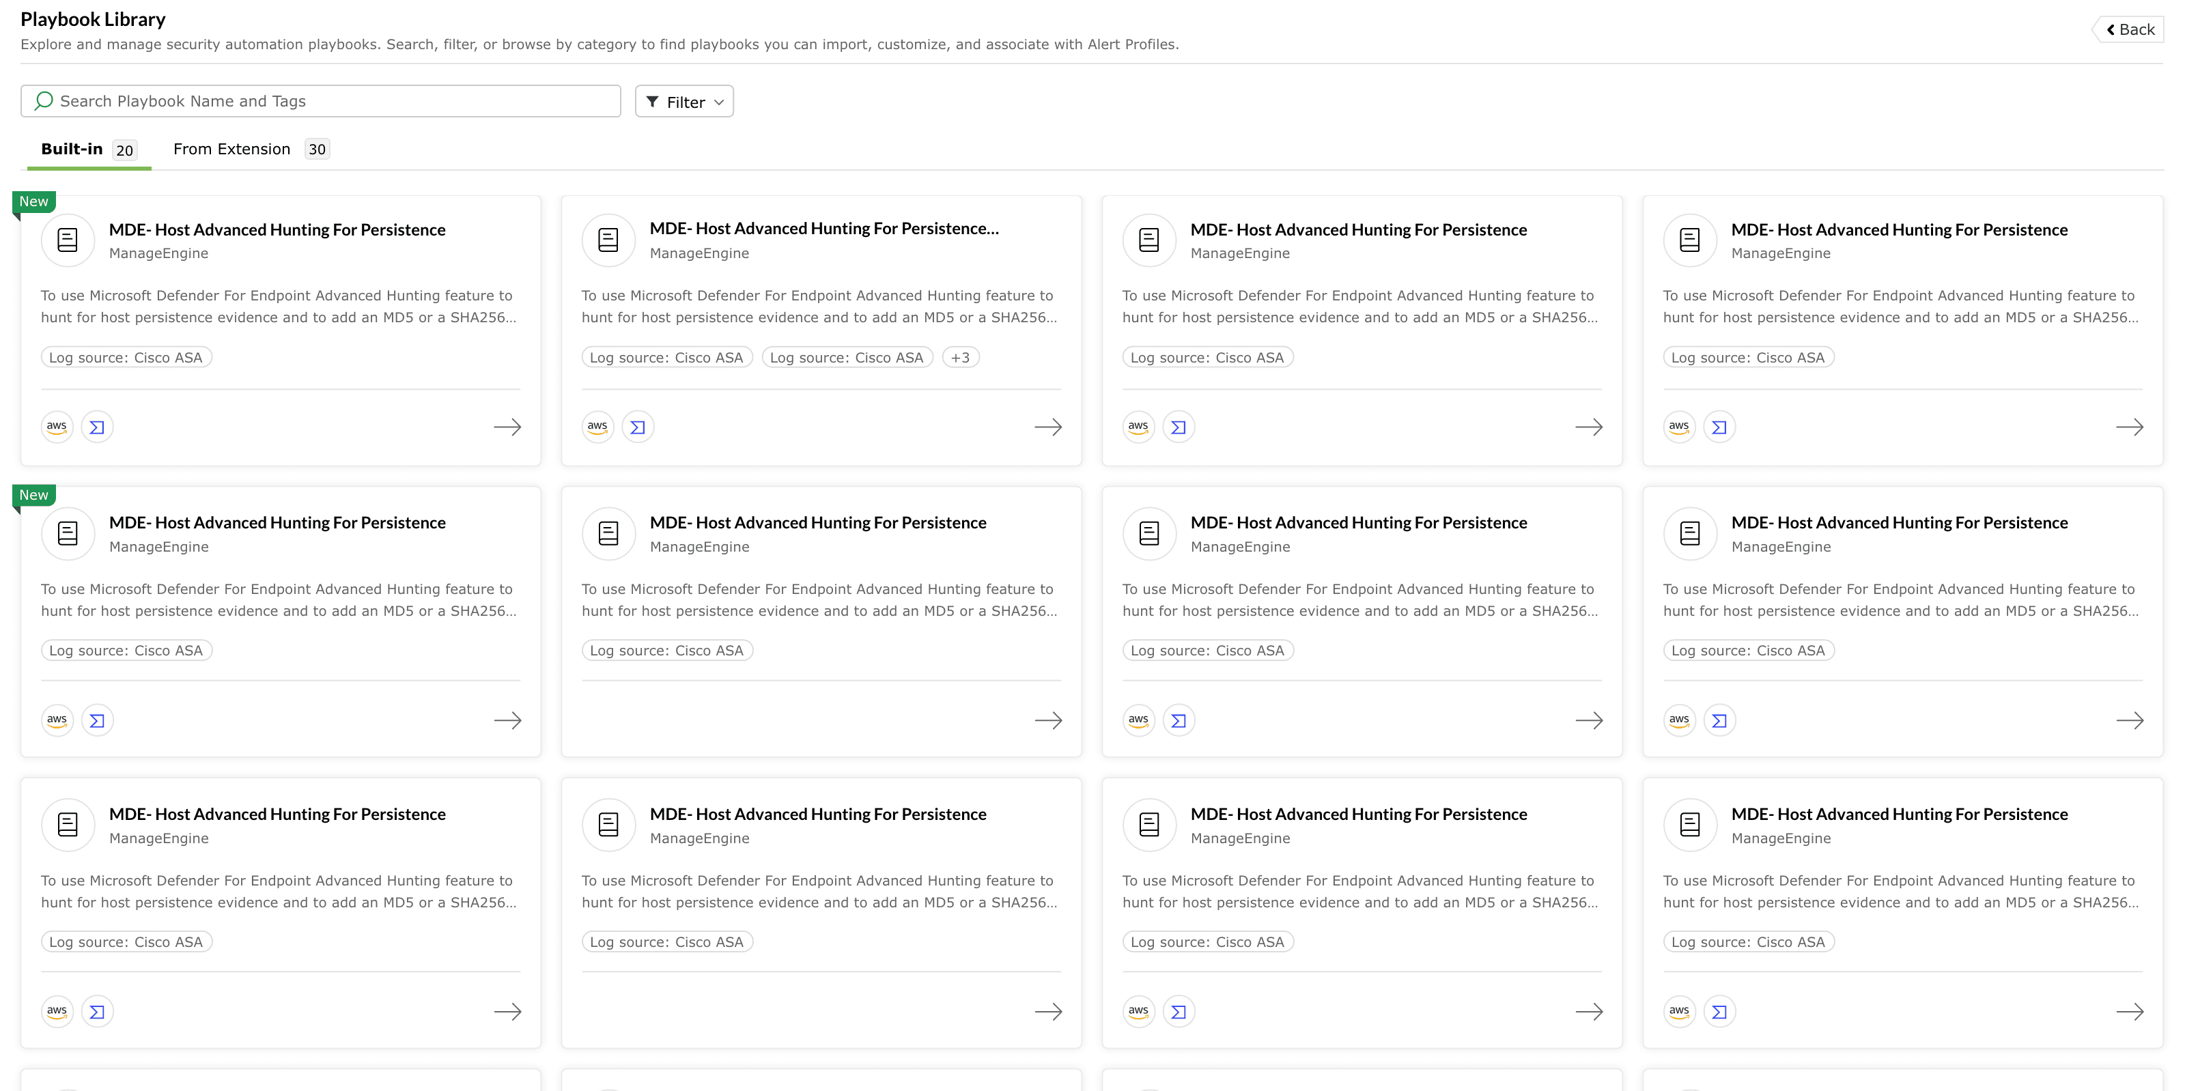This screenshot has width=2185, height=1091.
Task: Click the AWS icon on third-row third card
Action: [1138, 1011]
